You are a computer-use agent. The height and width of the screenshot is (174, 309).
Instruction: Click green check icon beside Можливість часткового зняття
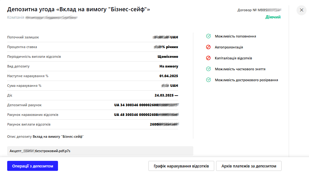(208, 69)
